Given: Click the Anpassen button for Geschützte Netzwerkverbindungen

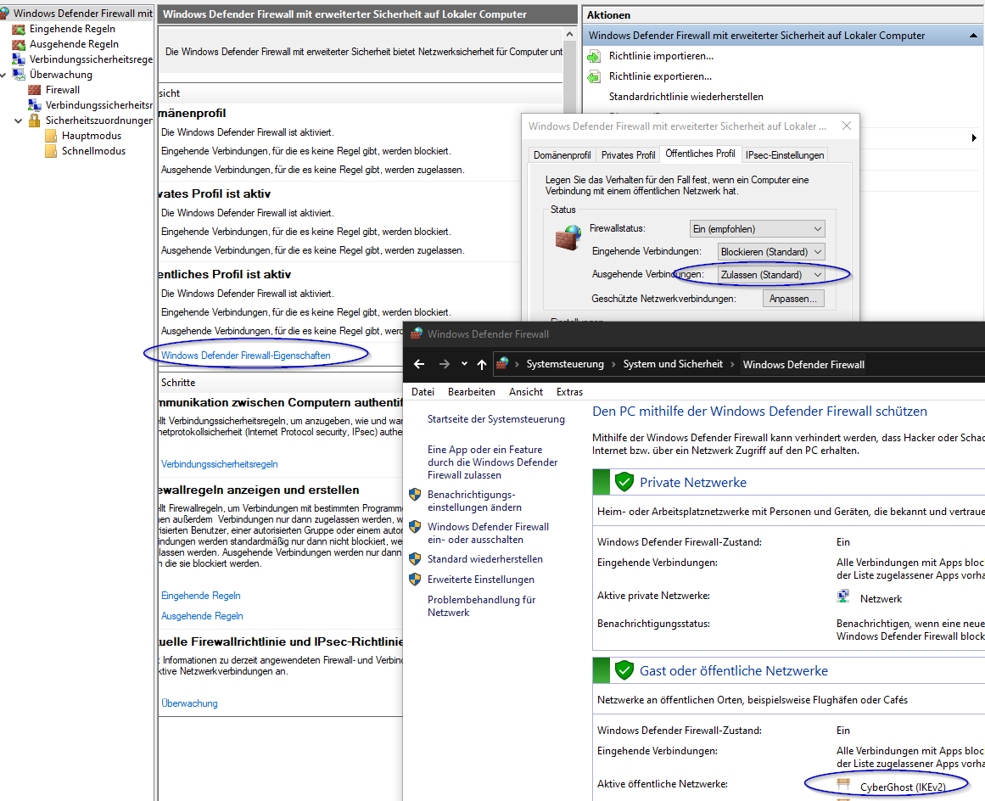Looking at the screenshot, I should tap(792, 299).
